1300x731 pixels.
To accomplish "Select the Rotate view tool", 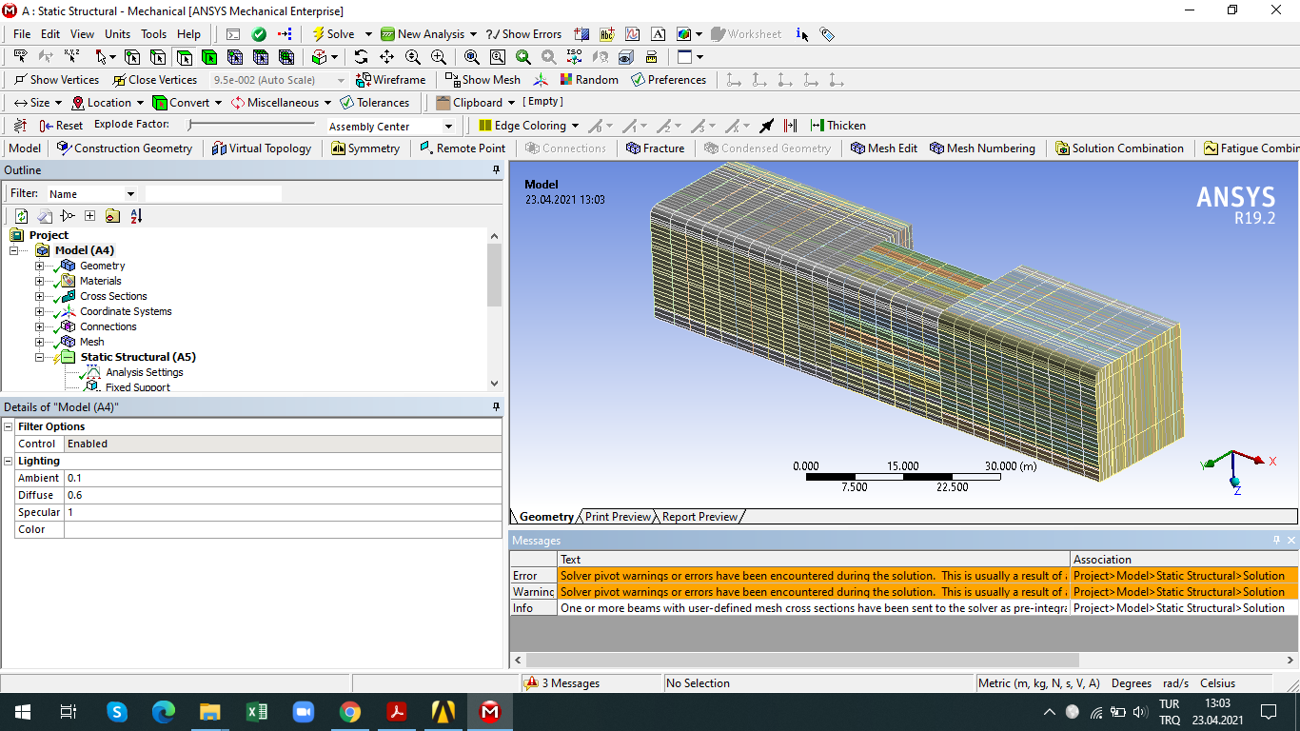I will [361, 57].
